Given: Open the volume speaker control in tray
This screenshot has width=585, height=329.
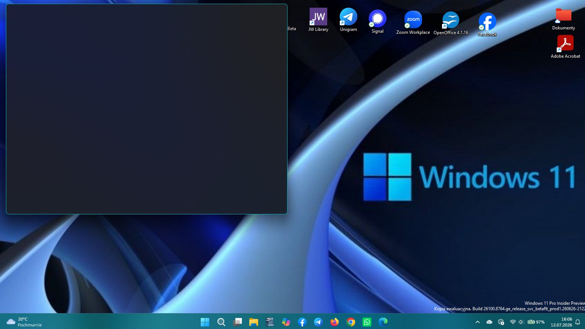Looking at the screenshot, I should [x=521, y=322].
